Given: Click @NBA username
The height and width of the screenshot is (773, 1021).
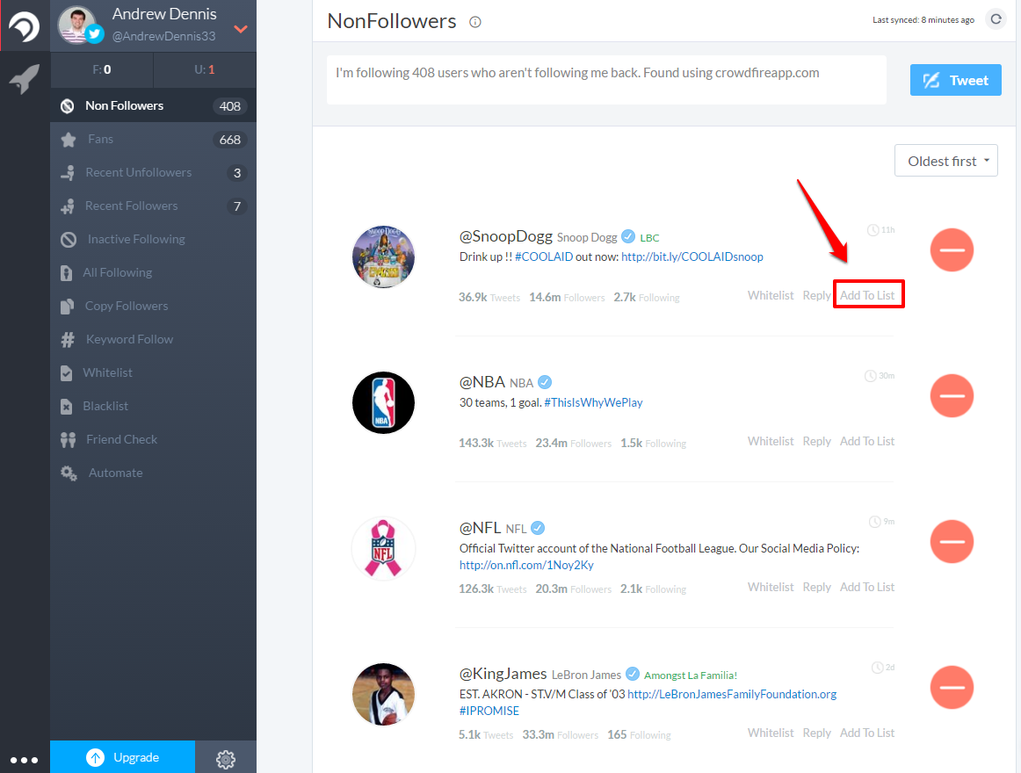Looking at the screenshot, I should coord(482,382).
